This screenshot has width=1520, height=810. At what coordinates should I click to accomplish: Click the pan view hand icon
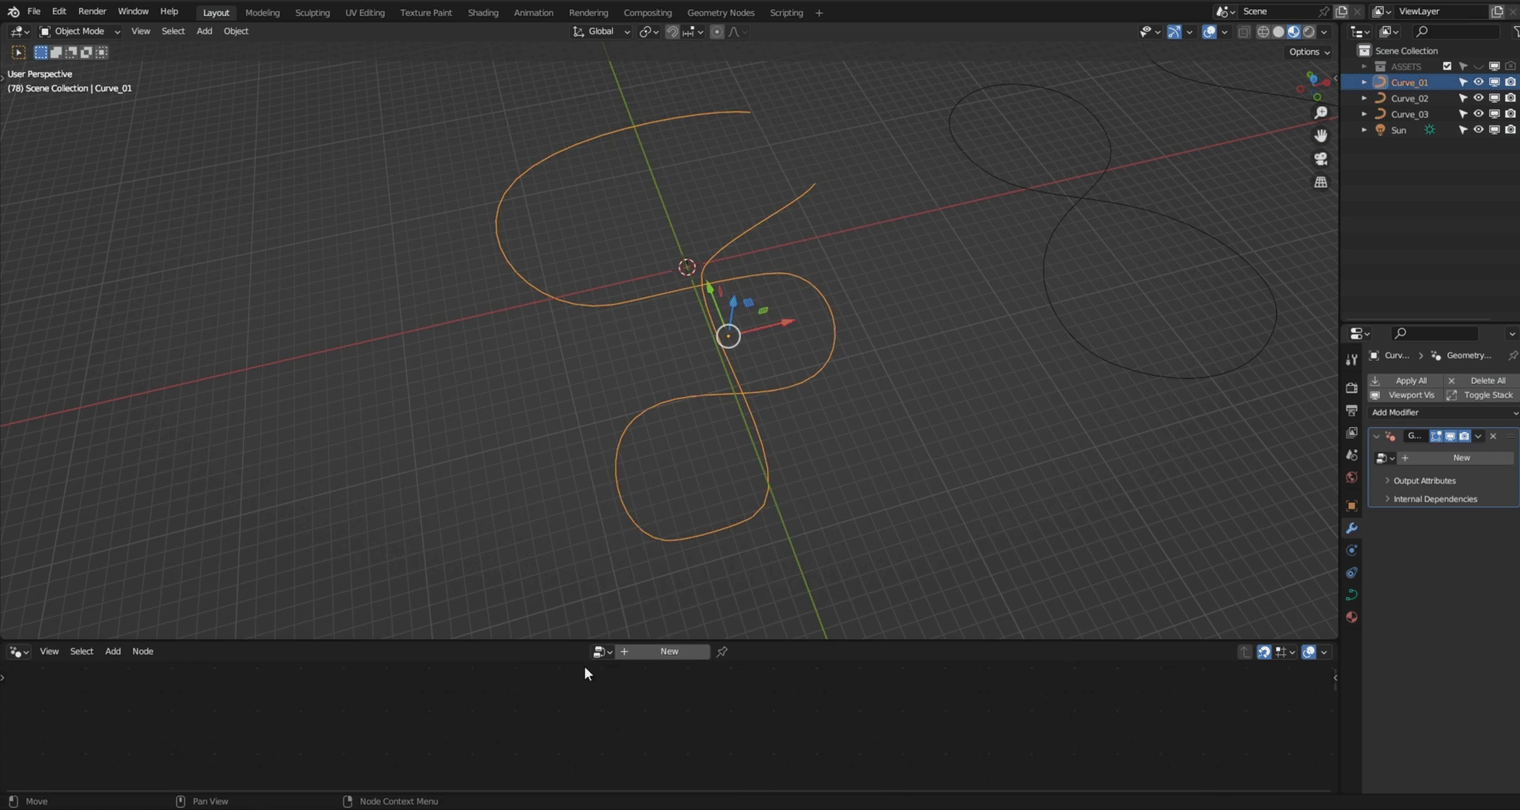(1320, 136)
